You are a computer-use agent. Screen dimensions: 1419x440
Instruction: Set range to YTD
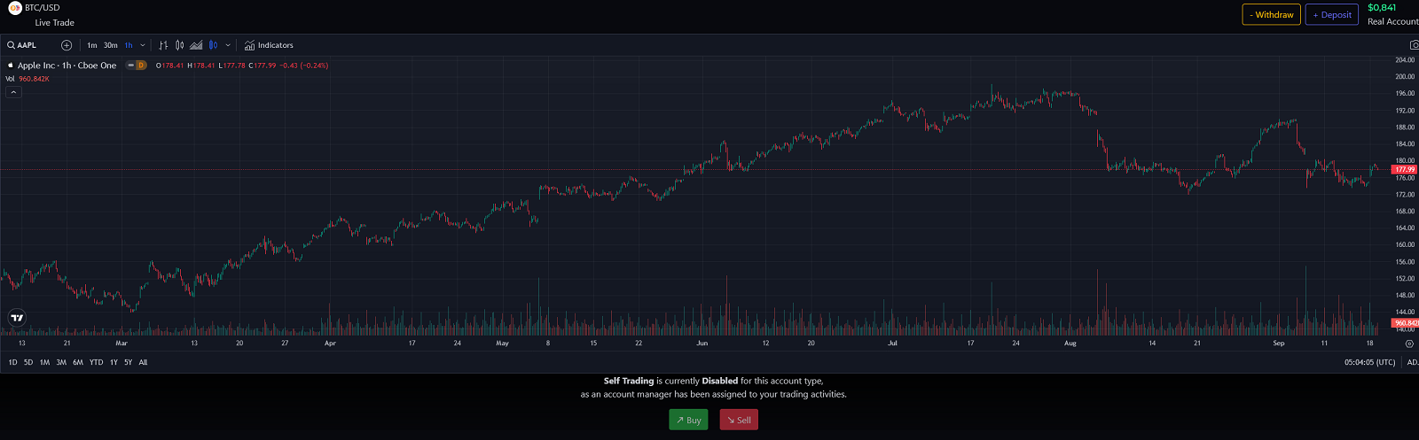[96, 362]
